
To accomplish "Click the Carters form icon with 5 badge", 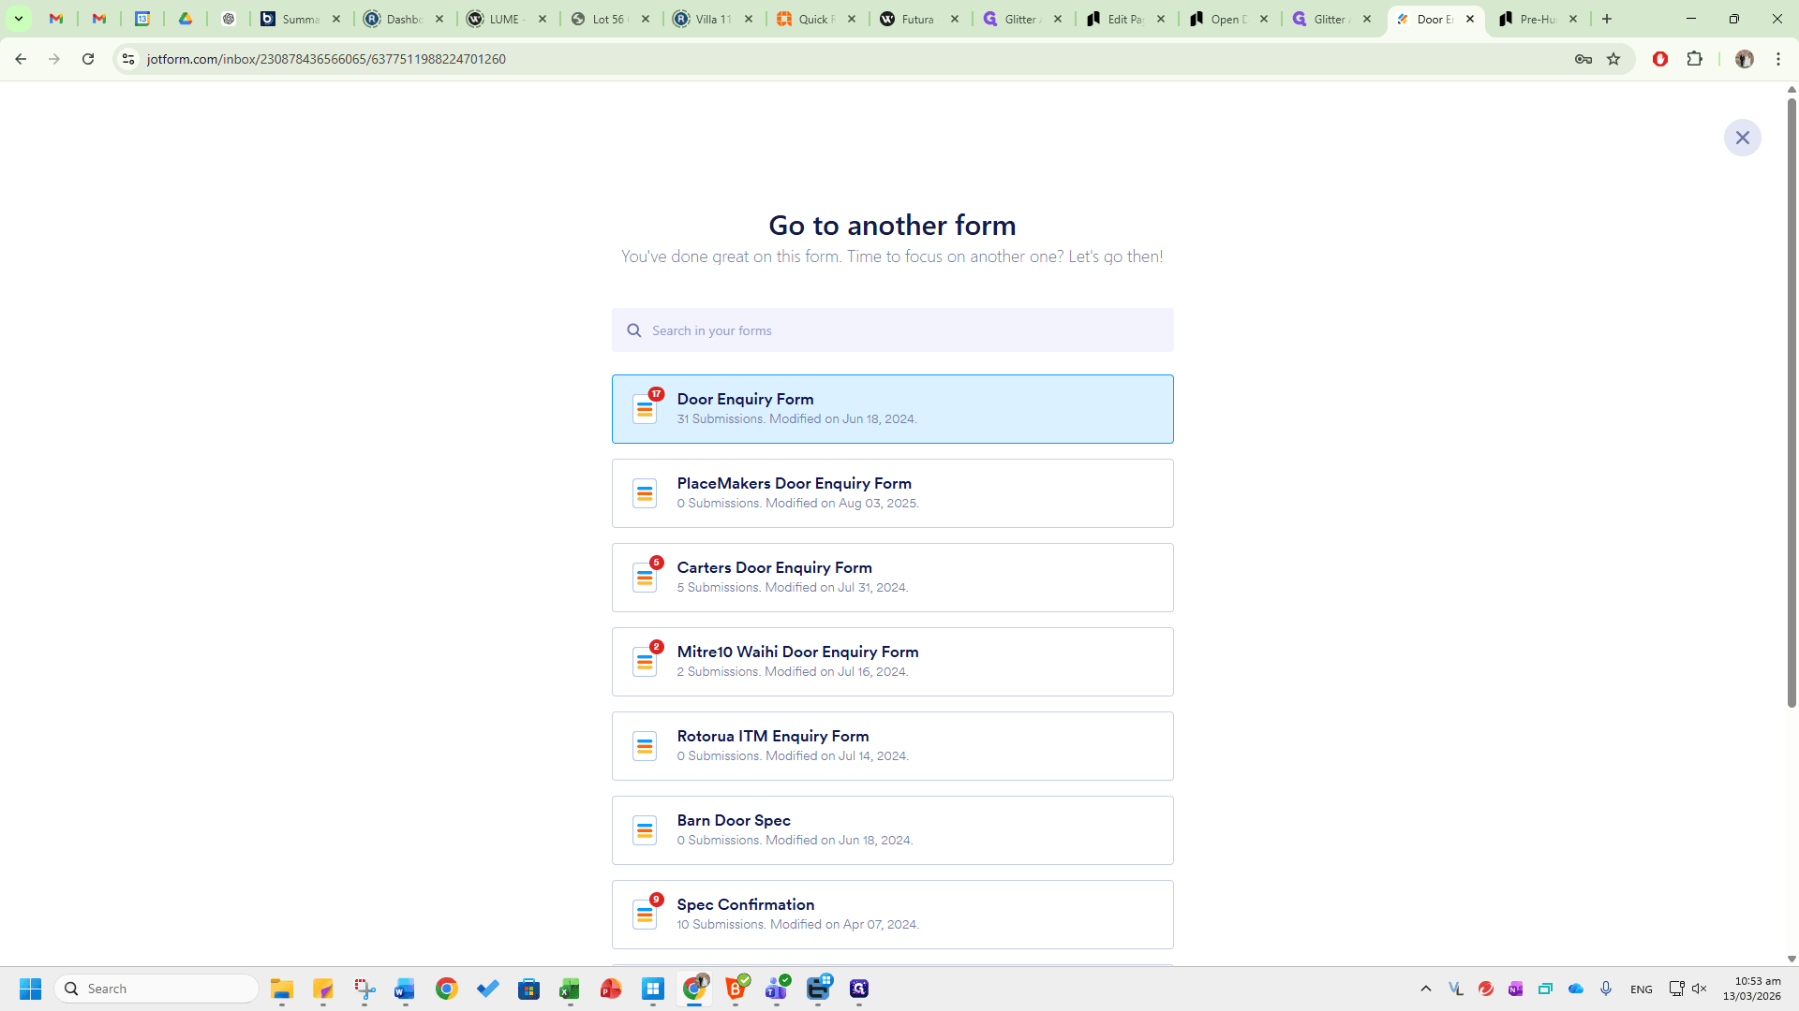I will point(645,578).
